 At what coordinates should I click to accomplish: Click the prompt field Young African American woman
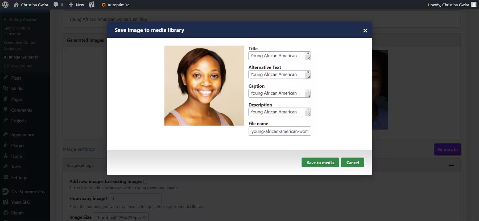coord(262,19)
